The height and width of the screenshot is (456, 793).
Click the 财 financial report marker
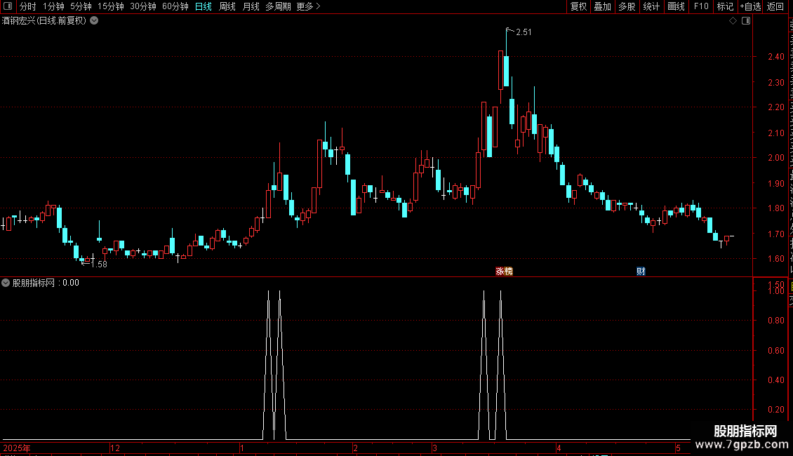click(641, 271)
